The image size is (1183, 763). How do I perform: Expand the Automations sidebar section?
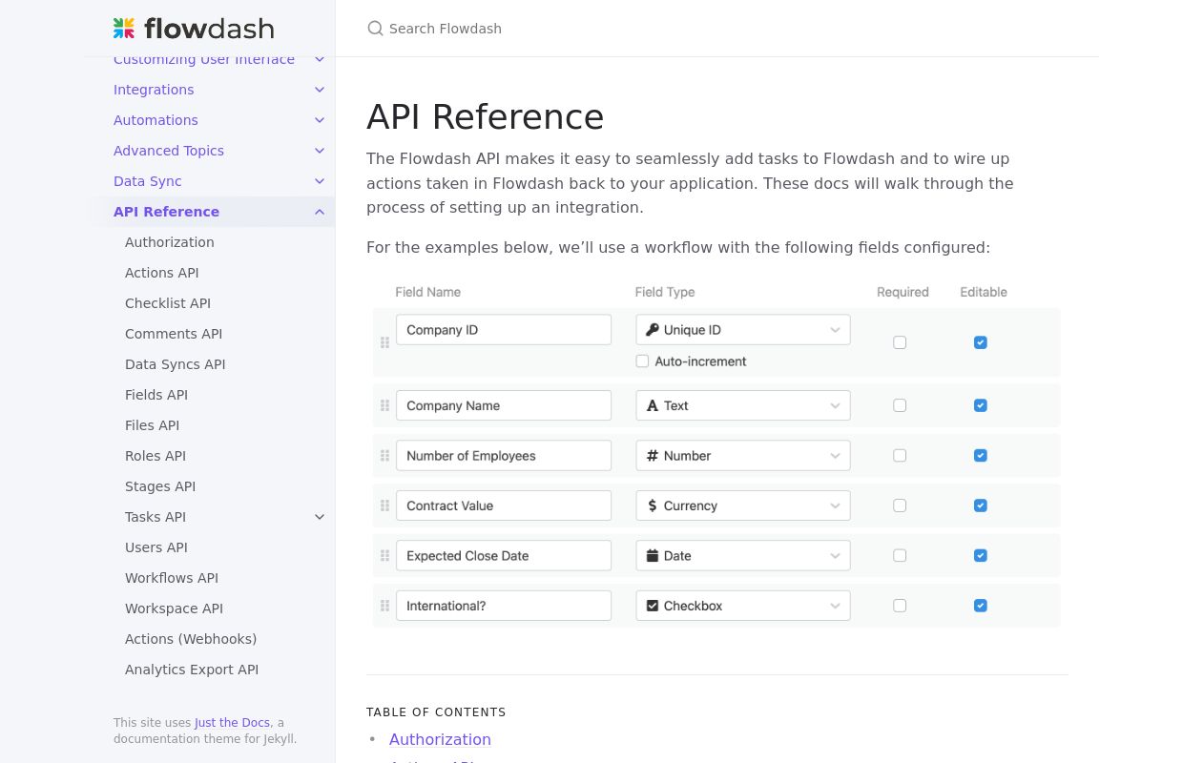(320, 120)
